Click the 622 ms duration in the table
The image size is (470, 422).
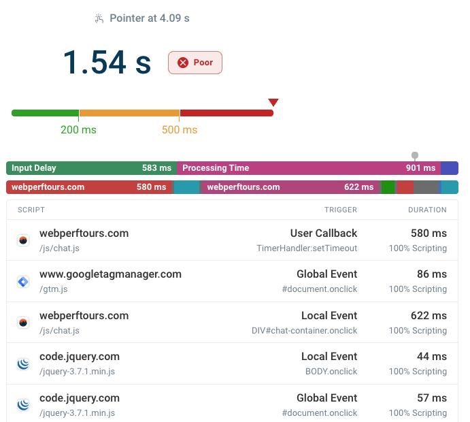(x=429, y=316)
